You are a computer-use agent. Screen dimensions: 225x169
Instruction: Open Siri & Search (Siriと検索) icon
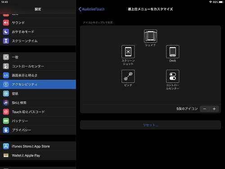[x=6, y=103]
